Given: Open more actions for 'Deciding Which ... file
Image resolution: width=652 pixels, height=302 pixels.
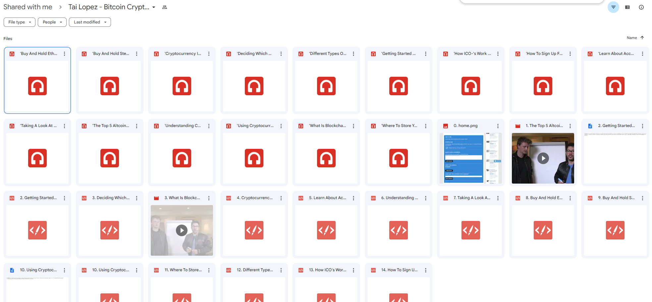Looking at the screenshot, I should click(x=281, y=54).
